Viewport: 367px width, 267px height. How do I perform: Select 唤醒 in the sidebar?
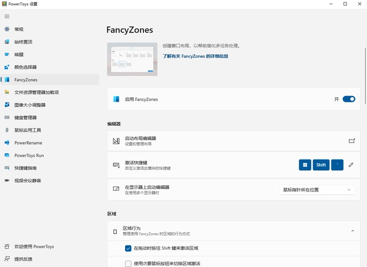click(x=50, y=54)
